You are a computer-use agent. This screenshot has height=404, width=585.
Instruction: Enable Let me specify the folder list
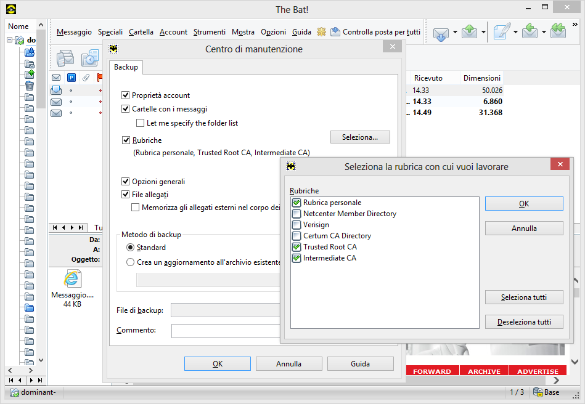pyautogui.click(x=141, y=123)
